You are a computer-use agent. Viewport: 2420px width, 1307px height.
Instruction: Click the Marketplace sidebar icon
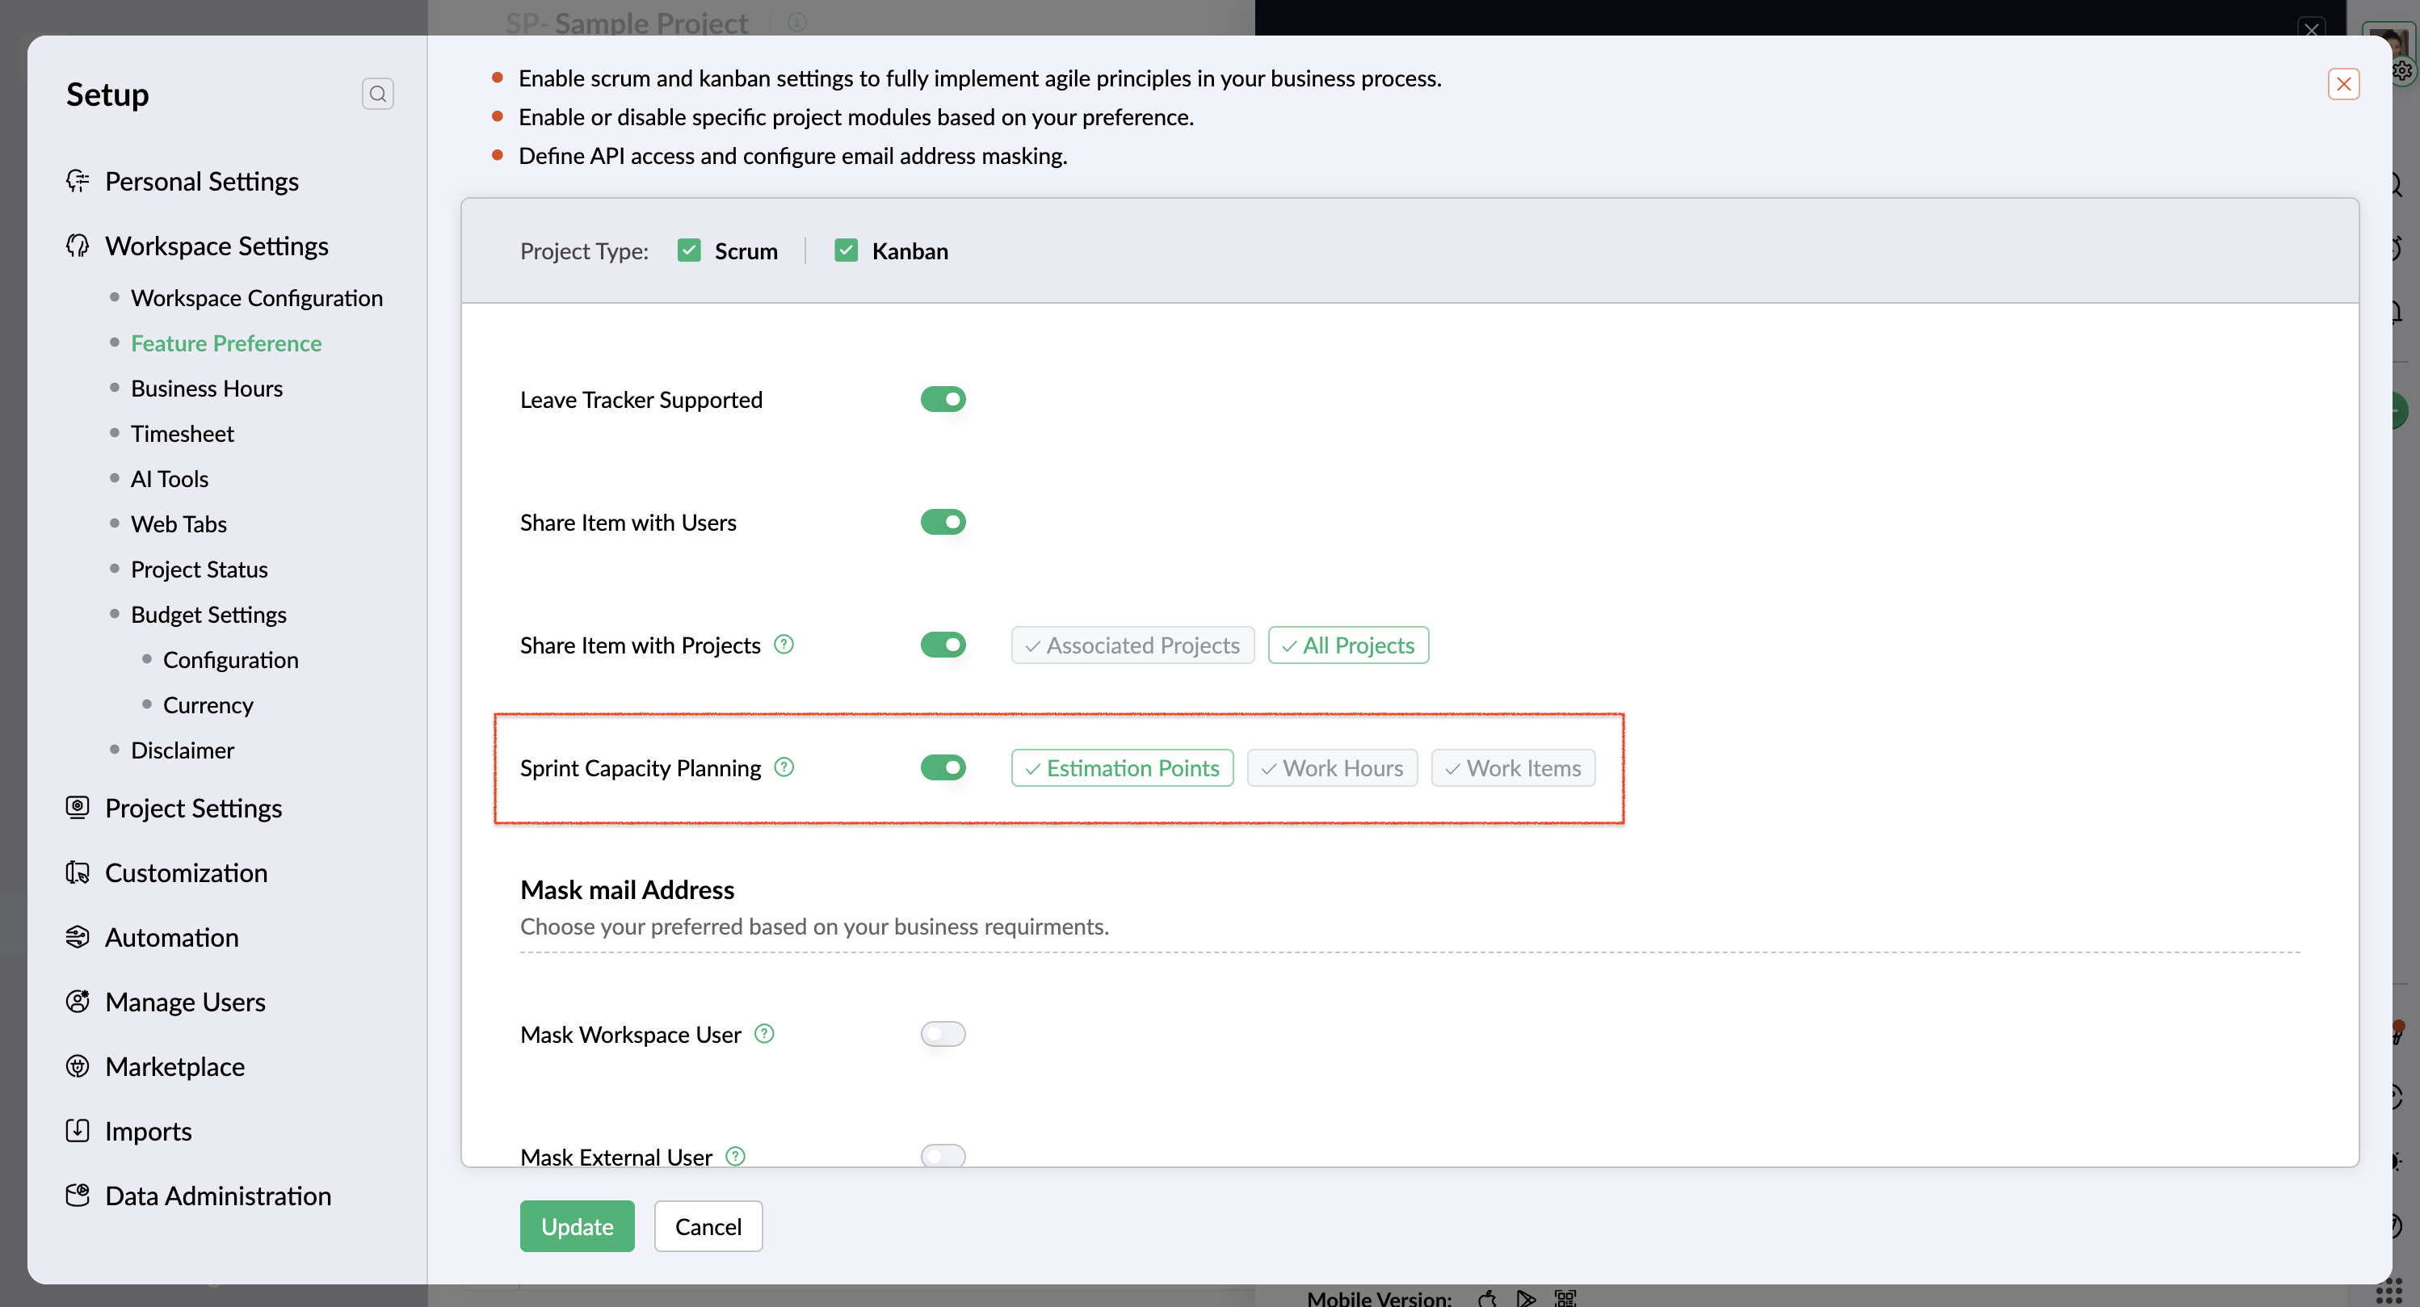coord(78,1066)
